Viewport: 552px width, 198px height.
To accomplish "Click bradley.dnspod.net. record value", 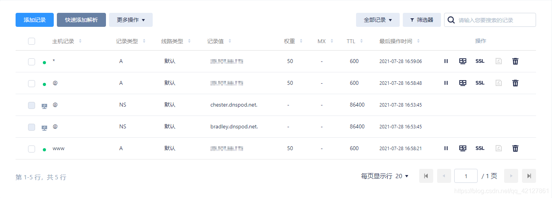I will pyautogui.click(x=234, y=126).
